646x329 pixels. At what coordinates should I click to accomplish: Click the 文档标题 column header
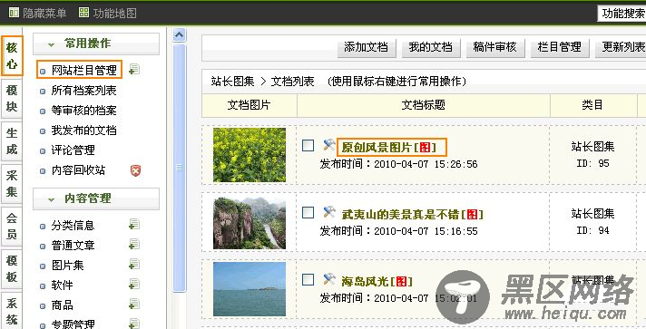point(424,105)
